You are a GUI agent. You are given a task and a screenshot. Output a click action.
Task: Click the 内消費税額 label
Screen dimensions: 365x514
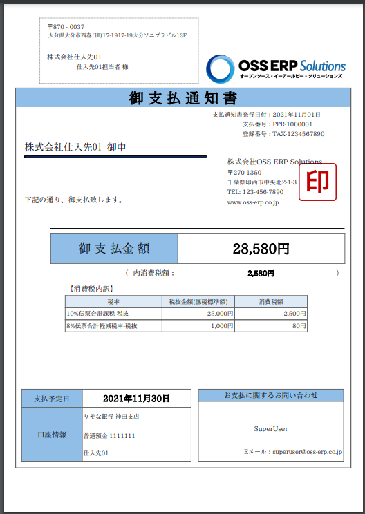click(153, 273)
